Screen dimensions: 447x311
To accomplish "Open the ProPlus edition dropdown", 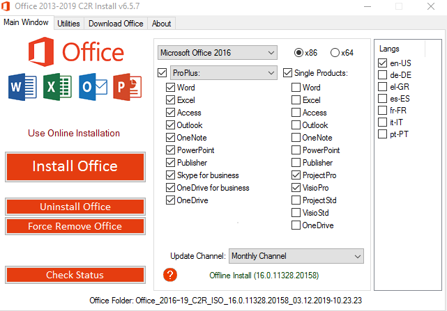I will coord(223,73).
